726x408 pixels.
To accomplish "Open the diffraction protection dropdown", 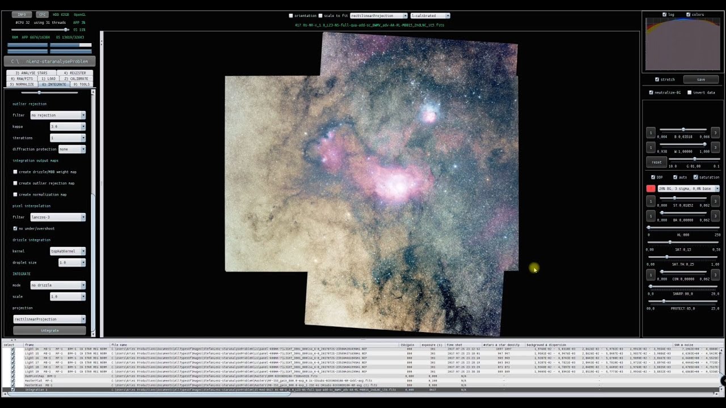I will (x=72, y=149).
